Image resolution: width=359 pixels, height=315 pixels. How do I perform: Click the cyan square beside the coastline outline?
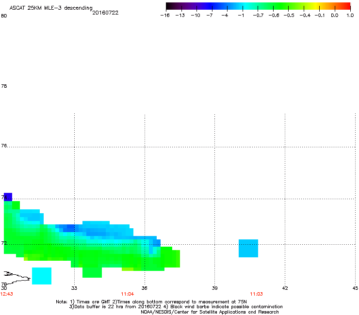point(42,276)
